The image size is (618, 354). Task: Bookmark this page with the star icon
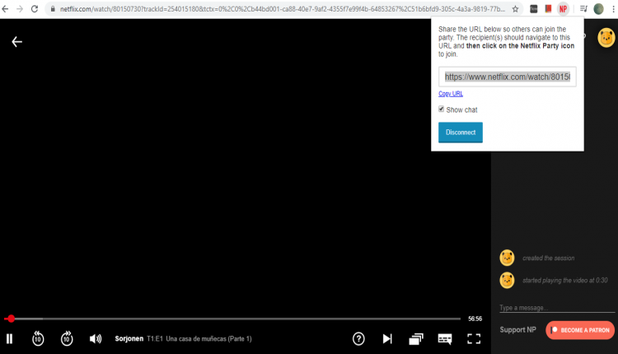[x=516, y=8]
